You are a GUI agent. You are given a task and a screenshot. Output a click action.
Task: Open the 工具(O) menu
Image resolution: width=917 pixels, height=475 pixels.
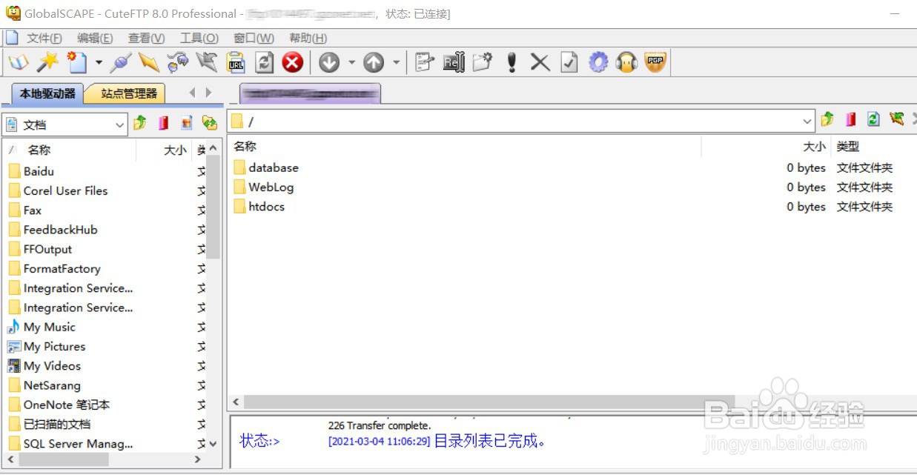tap(199, 38)
